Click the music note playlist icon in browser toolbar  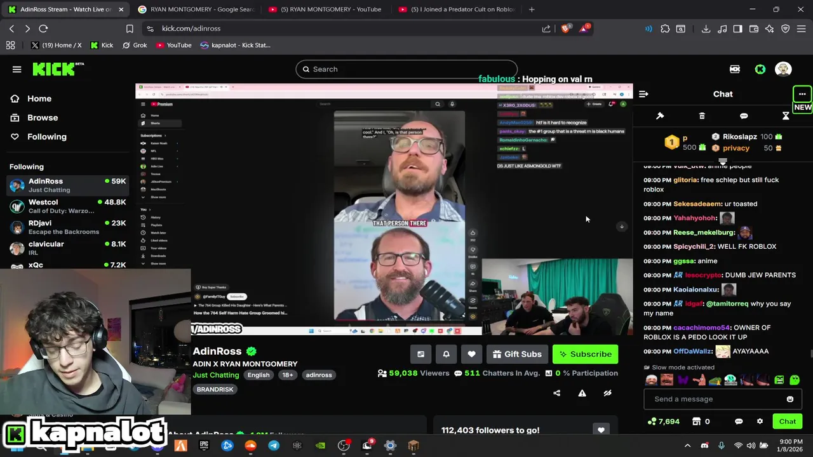[722, 29]
